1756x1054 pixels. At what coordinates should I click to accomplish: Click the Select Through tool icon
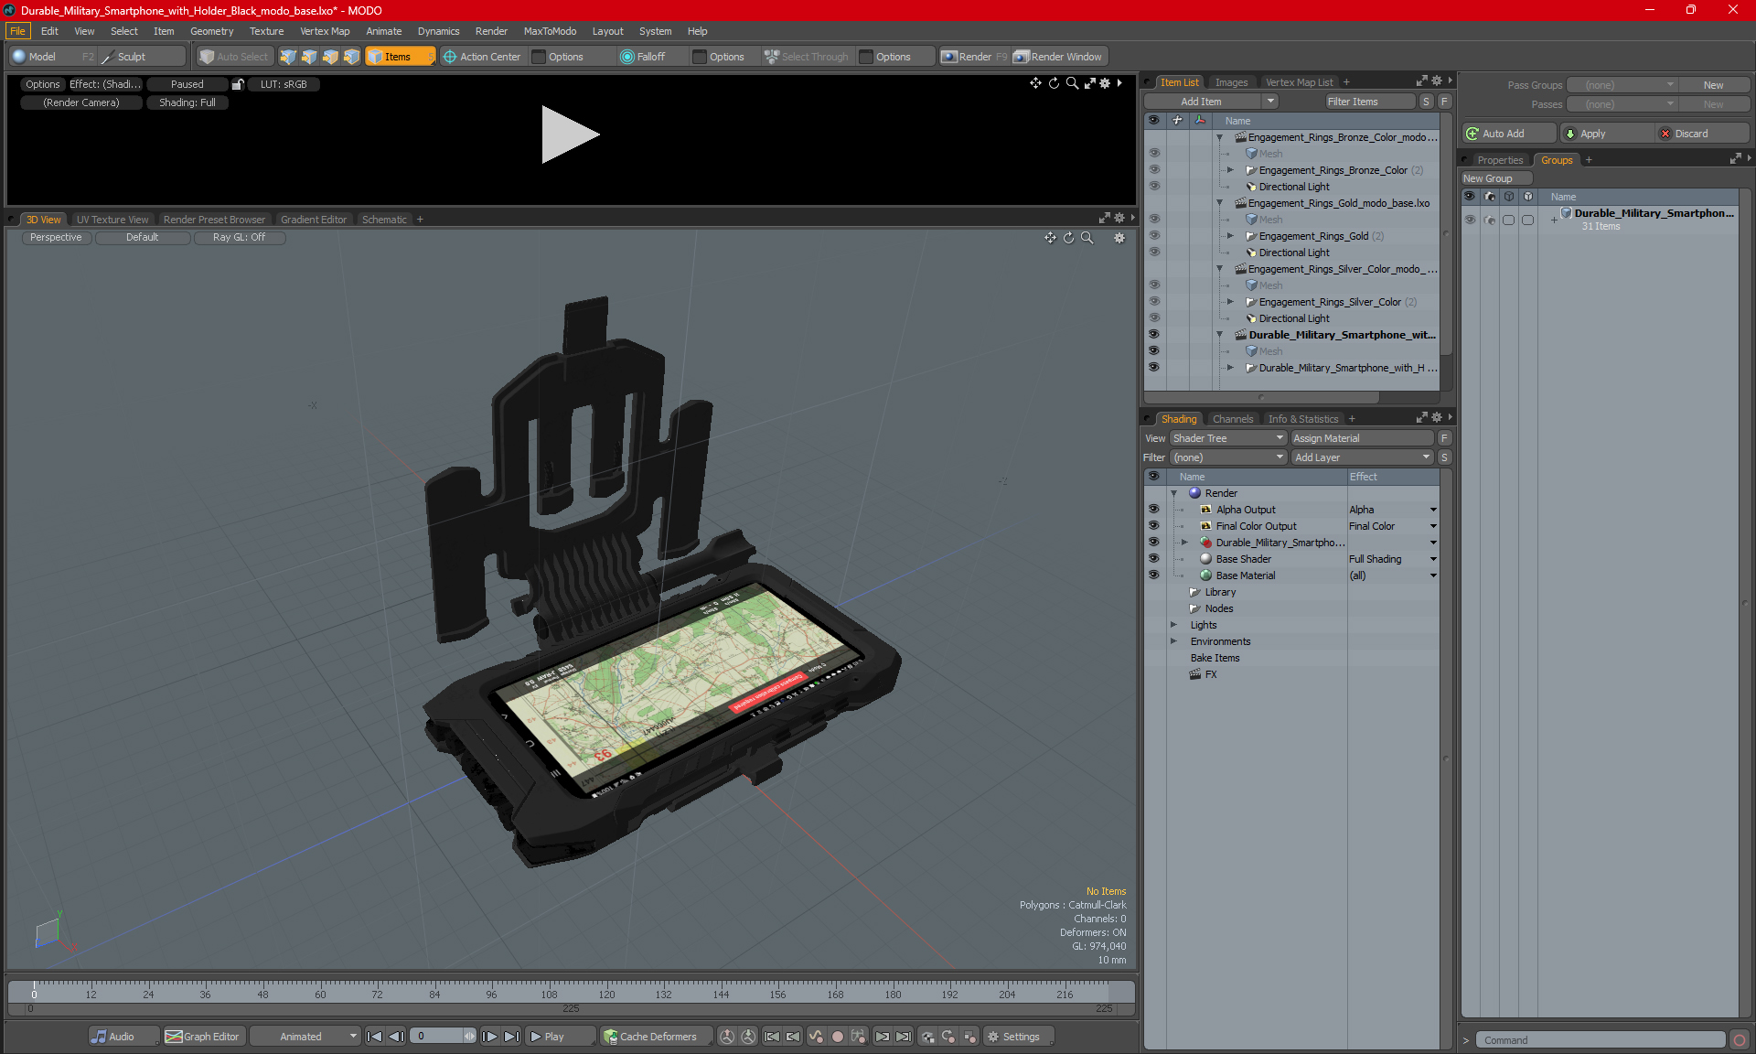[x=772, y=57]
